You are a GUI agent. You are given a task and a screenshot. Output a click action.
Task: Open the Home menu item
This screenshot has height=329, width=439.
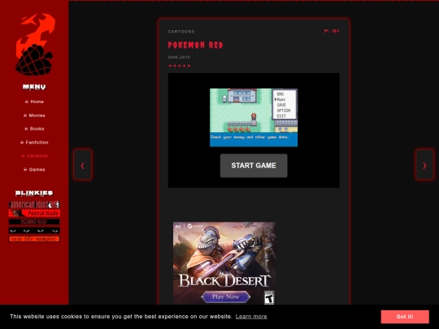click(34, 102)
